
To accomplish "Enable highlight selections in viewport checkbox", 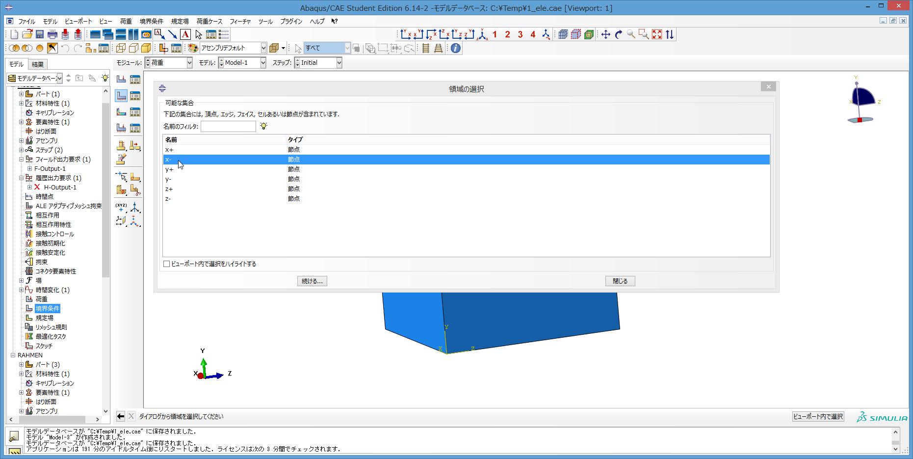I will 167,264.
